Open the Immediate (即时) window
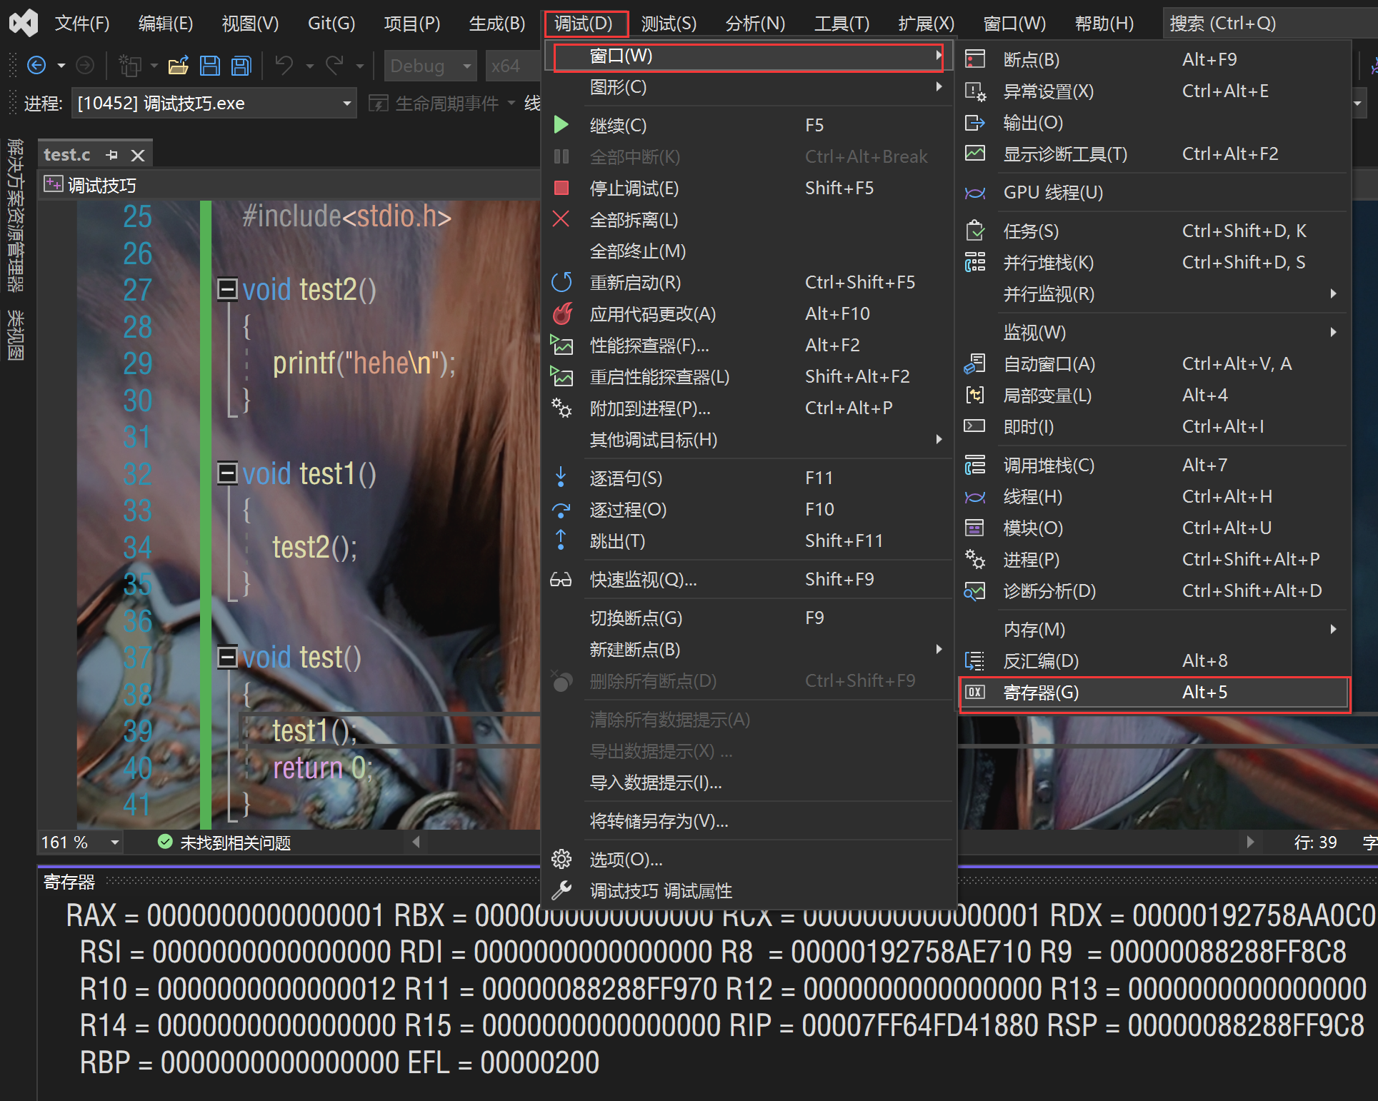1378x1101 pixels. click(x=1154, y=426)
